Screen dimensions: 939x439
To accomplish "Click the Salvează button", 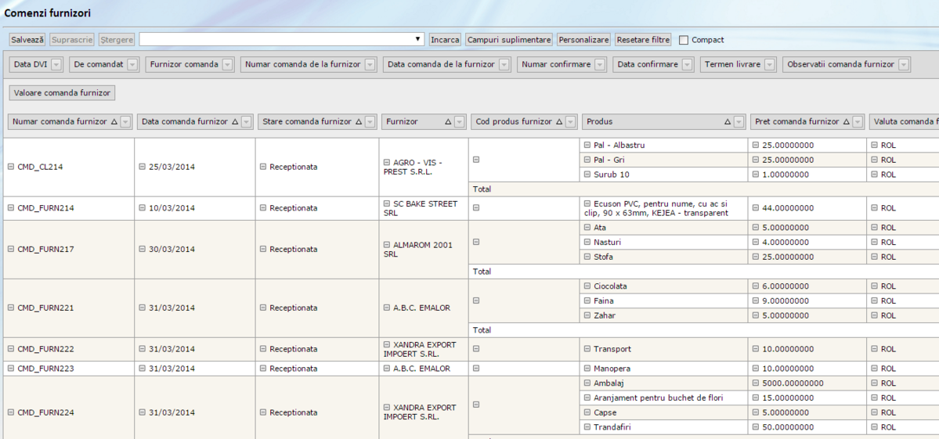I will click(27, 39).
